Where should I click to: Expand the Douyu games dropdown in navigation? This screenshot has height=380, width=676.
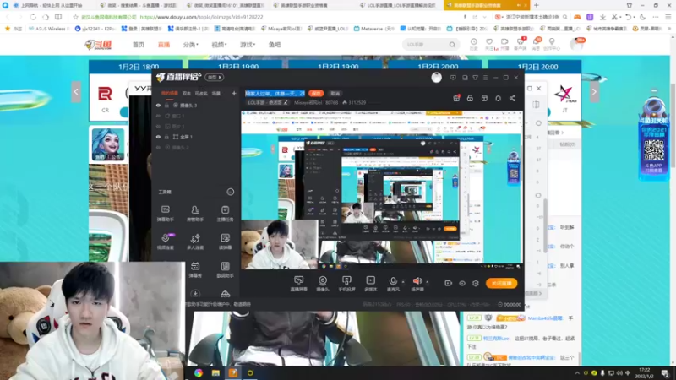[248, 45]
